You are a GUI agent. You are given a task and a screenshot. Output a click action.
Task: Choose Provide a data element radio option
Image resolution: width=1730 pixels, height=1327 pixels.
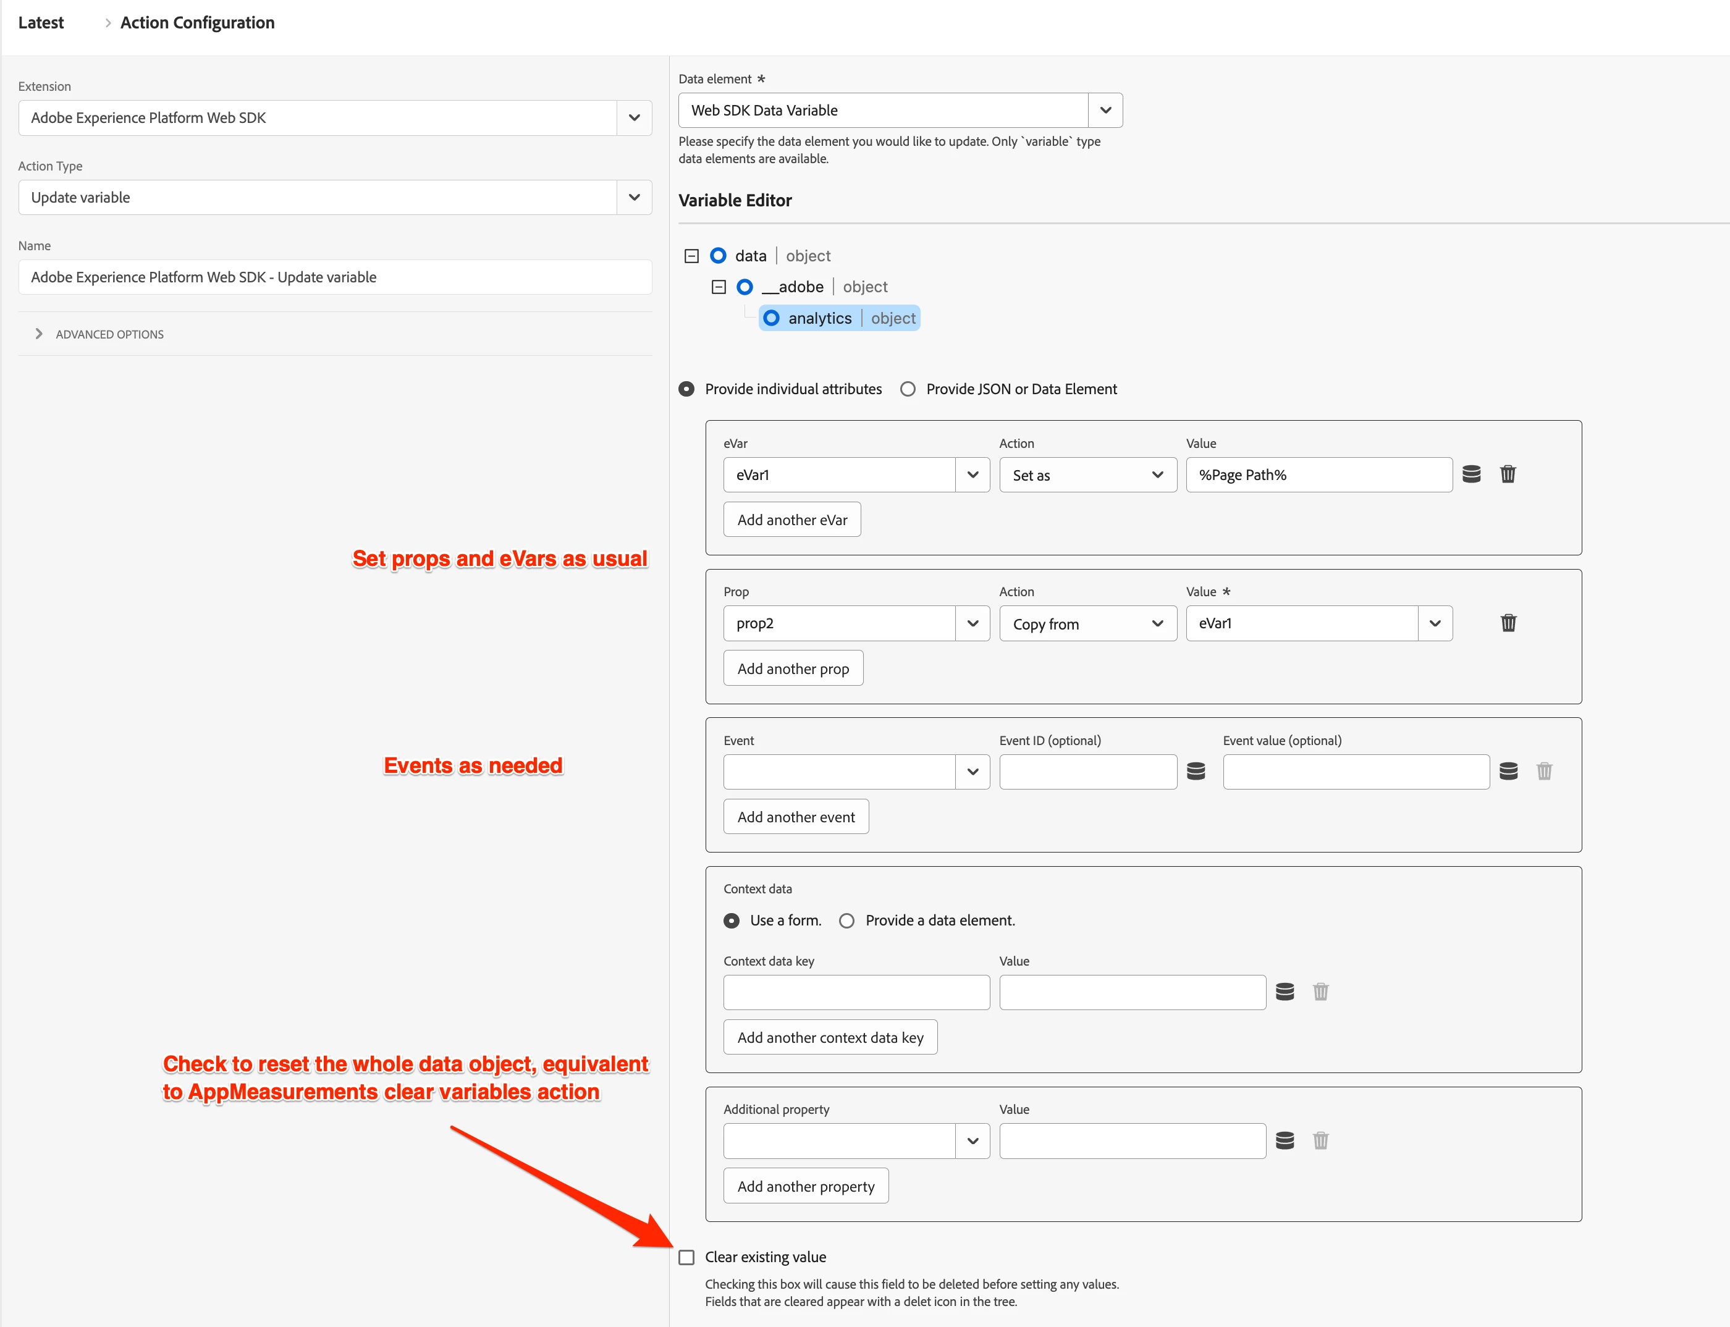[847, 921]
